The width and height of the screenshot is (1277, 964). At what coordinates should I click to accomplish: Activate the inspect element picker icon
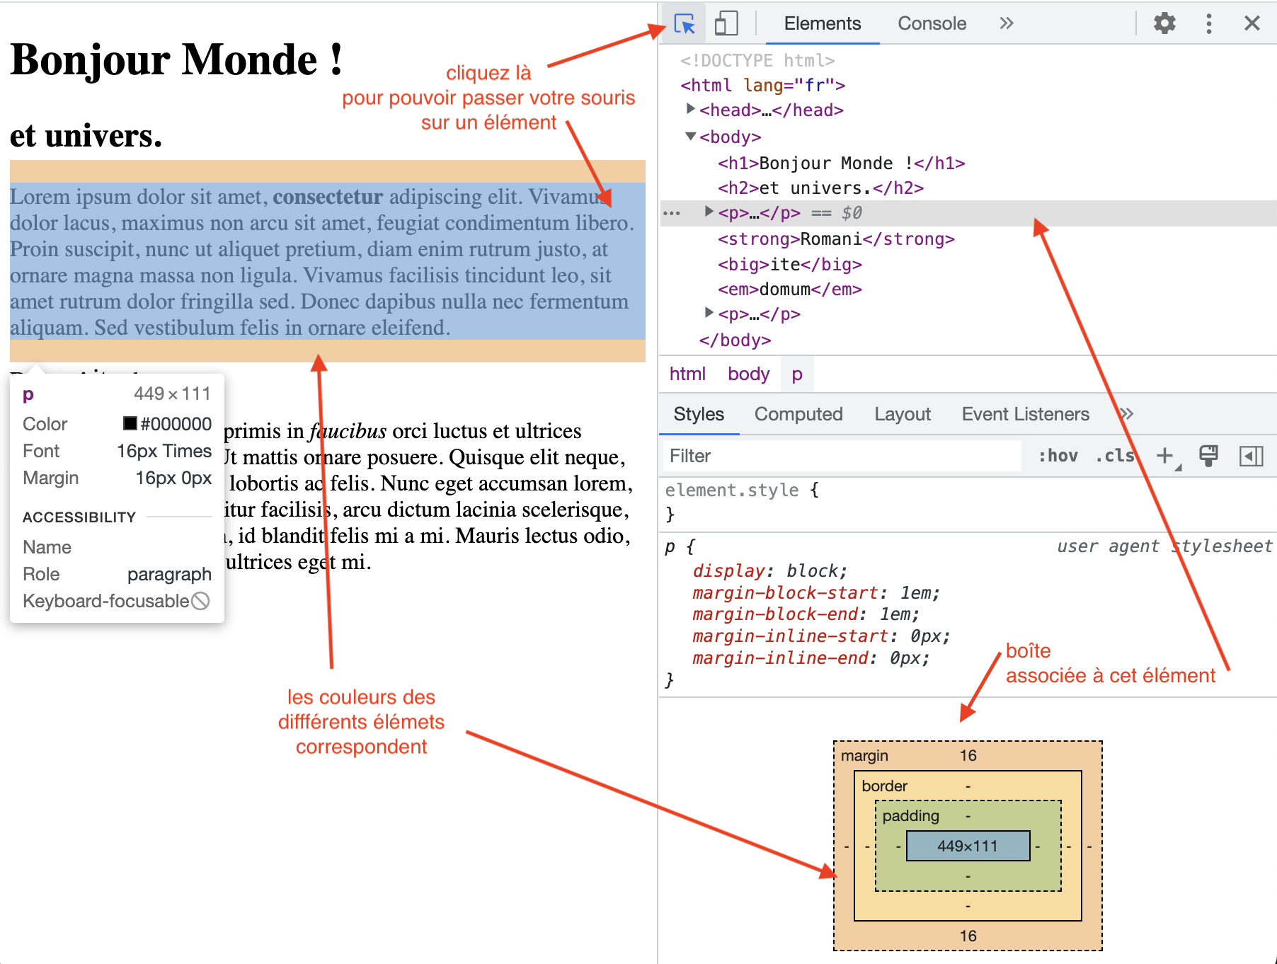[x=685, y=24]
